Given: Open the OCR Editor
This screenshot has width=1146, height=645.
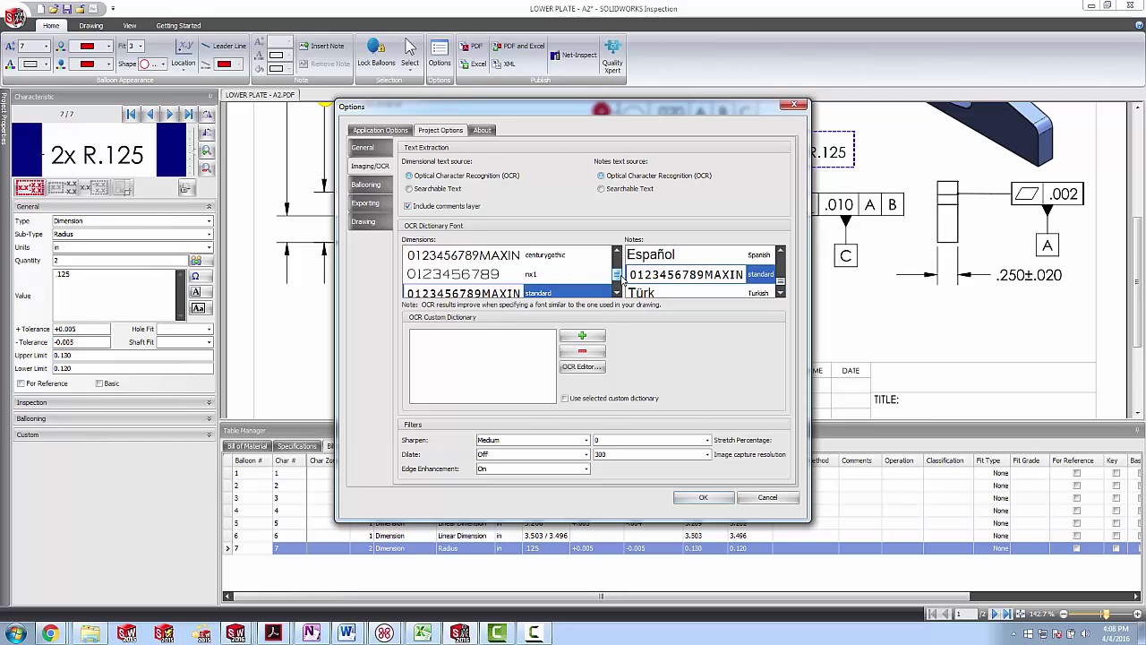Looking at the screenshot, I should click(x=582, y=367).
